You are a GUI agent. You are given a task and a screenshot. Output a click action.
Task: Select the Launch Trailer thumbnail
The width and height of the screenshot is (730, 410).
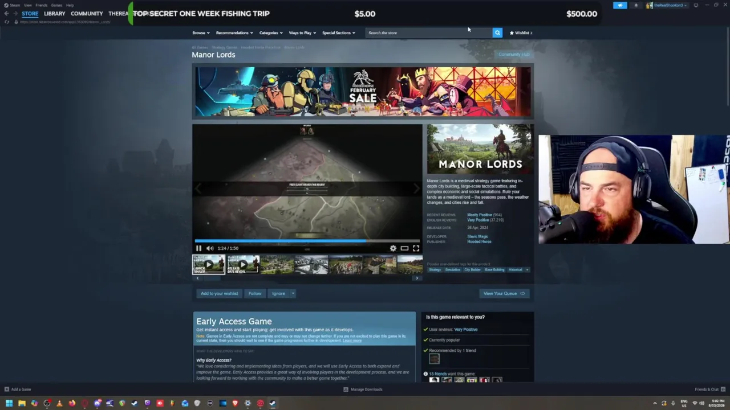click(208, 265)
